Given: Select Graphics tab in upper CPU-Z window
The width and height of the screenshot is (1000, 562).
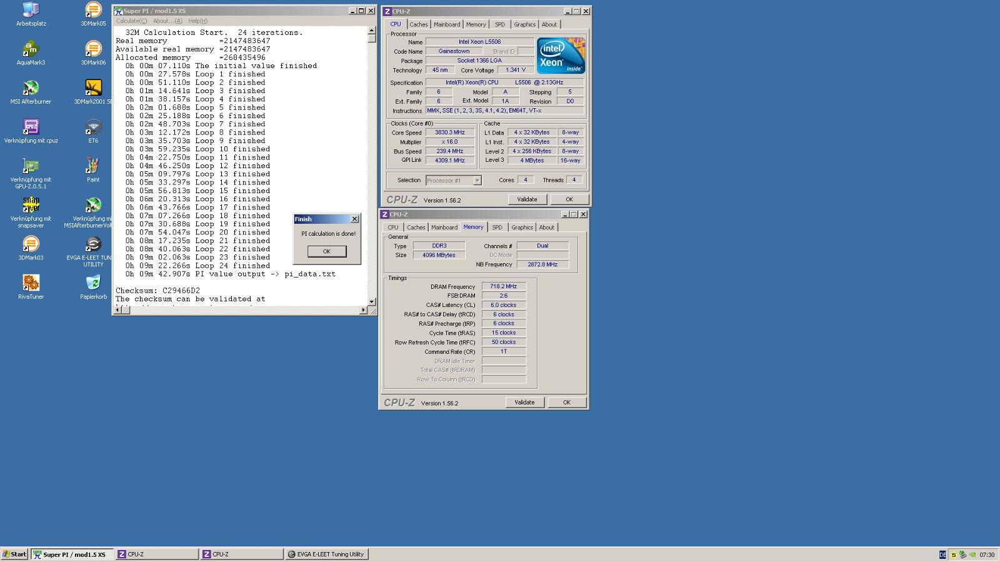Looking at the screenshot, I should [x=524, y=24].
